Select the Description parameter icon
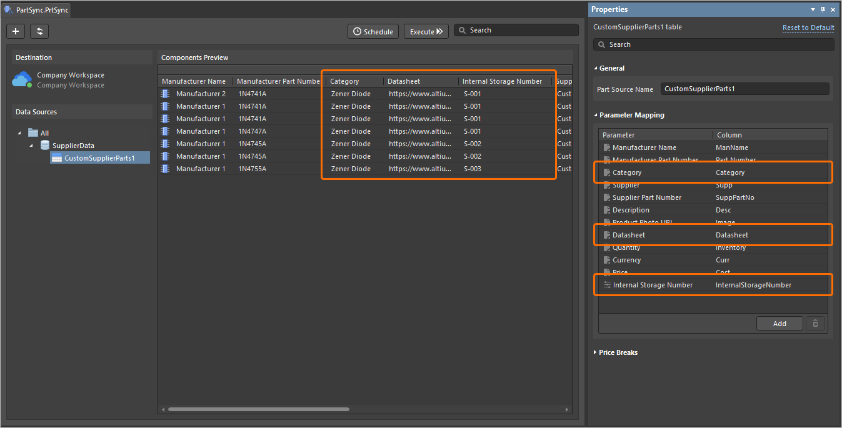Viewport: 842px width, 428px height. click(x=607, y=210)
